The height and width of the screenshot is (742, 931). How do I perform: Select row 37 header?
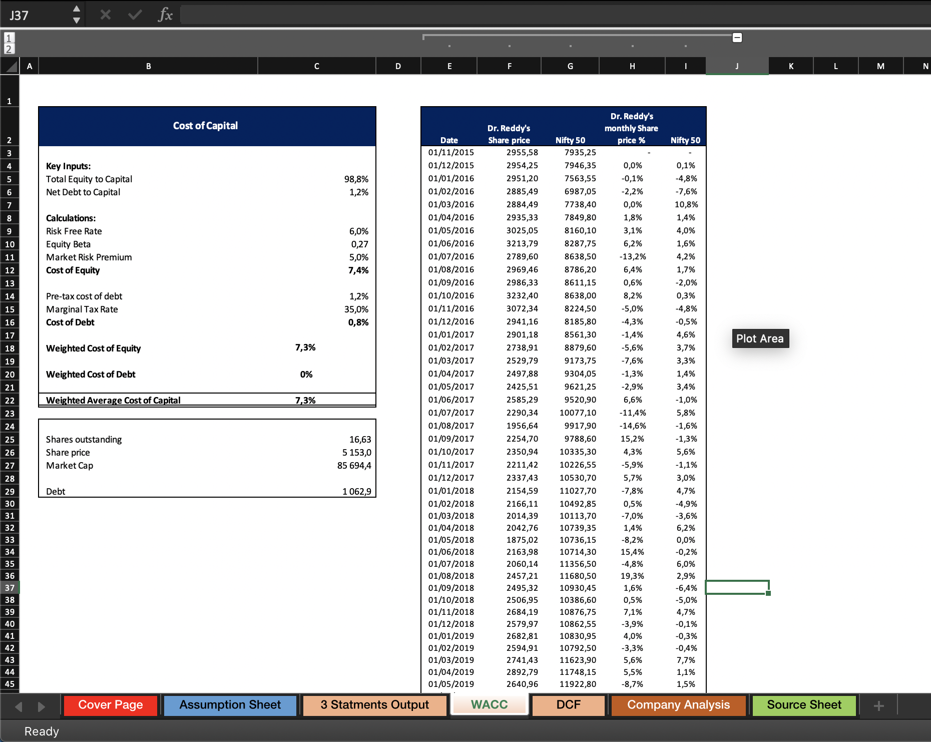(x=10, y=588)
